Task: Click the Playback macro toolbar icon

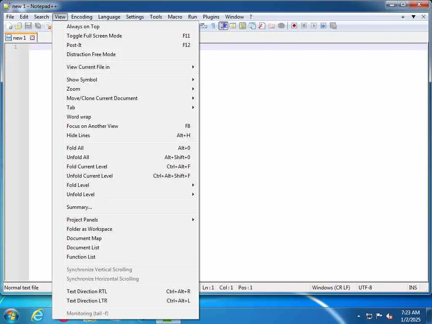Action: click(x=313, y=26)
